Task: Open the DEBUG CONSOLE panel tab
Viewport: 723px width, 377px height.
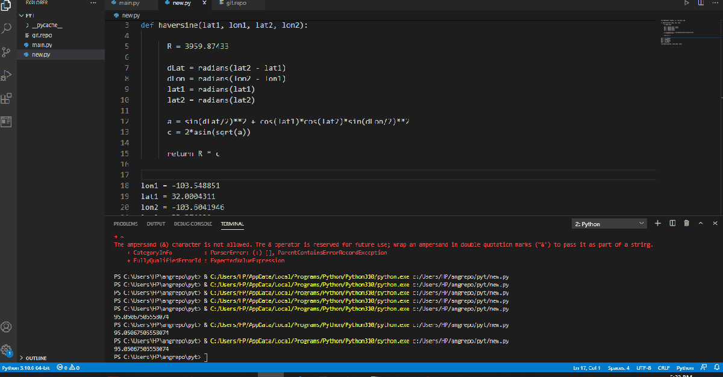Action: [x=193, y=224]
